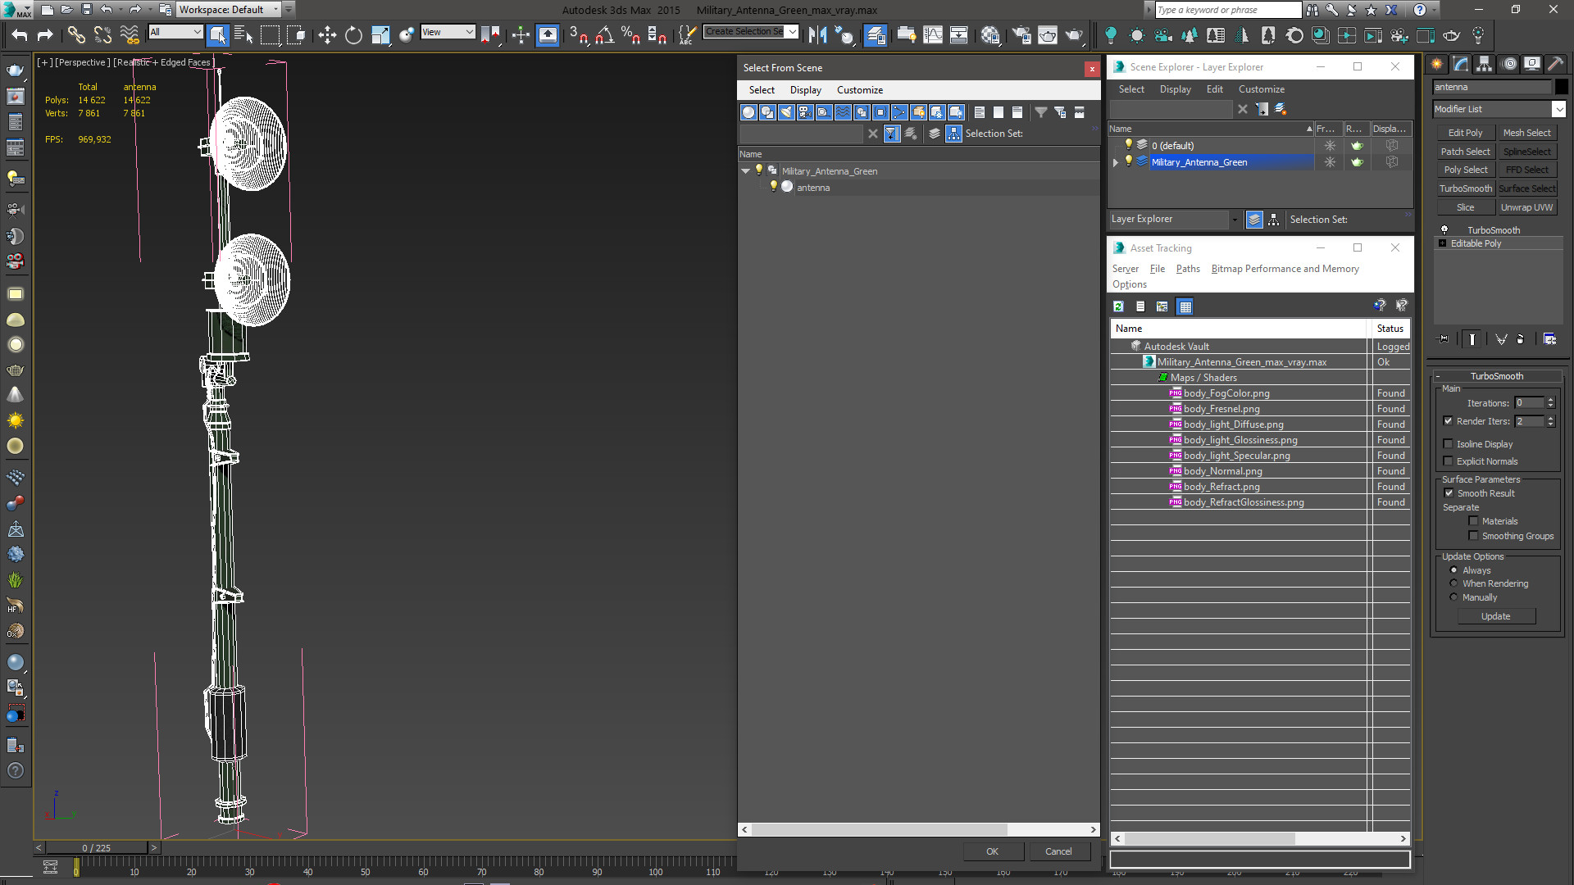Toggle the Percent Snap icon
The image size is (1574, 885).
click(630, 35)
